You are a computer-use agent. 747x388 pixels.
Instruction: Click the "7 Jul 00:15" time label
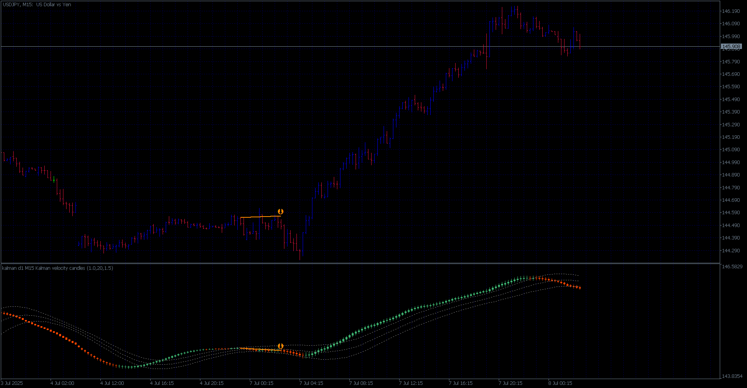coord(261,383)
